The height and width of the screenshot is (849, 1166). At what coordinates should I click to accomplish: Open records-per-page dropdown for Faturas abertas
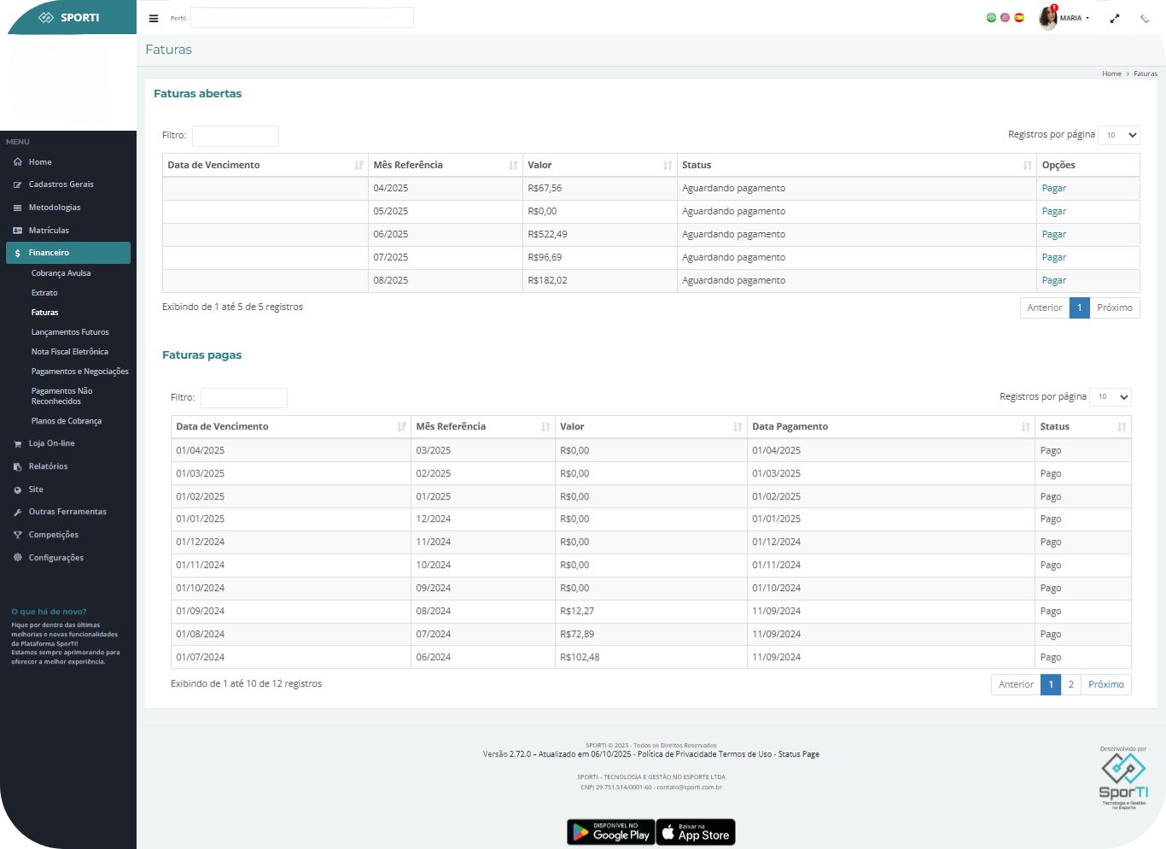(1119, 135)
